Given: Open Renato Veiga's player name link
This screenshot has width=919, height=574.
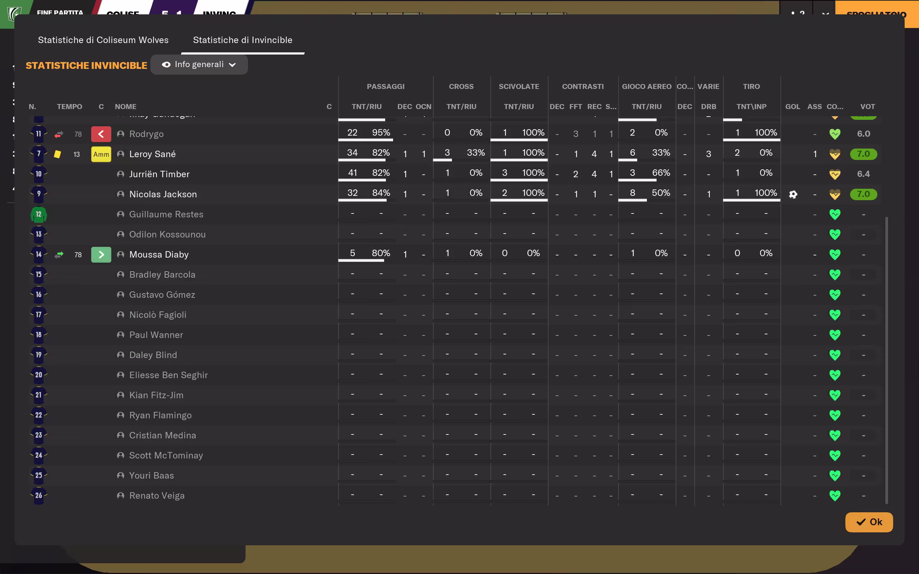Looking at the screenshot, I should point(157,496).
